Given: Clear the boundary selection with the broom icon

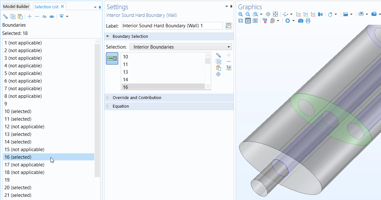Looking at the screenshot, I should pos(229,68).
